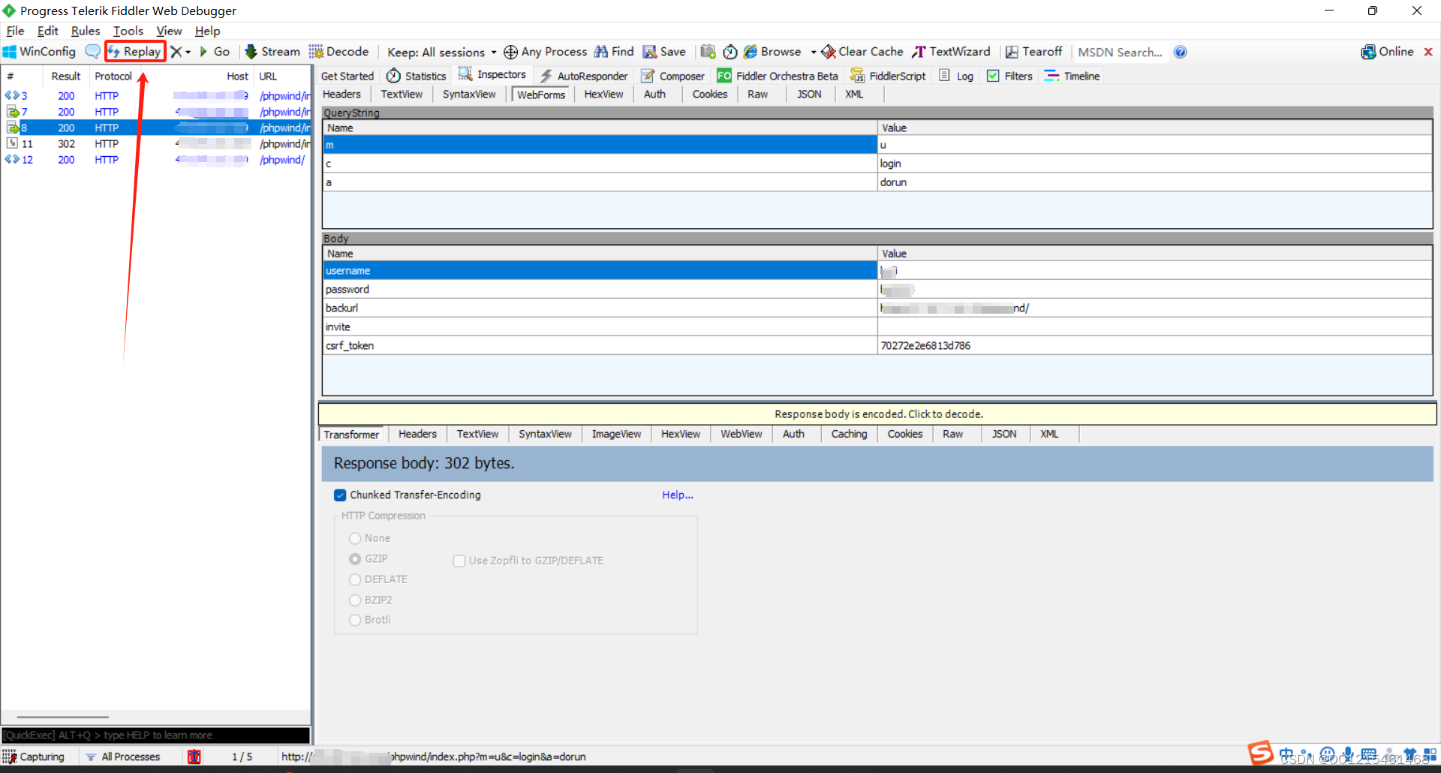Click the blue help question icon
This screenshot has width=1441, height=773.
click(1180, 52)
